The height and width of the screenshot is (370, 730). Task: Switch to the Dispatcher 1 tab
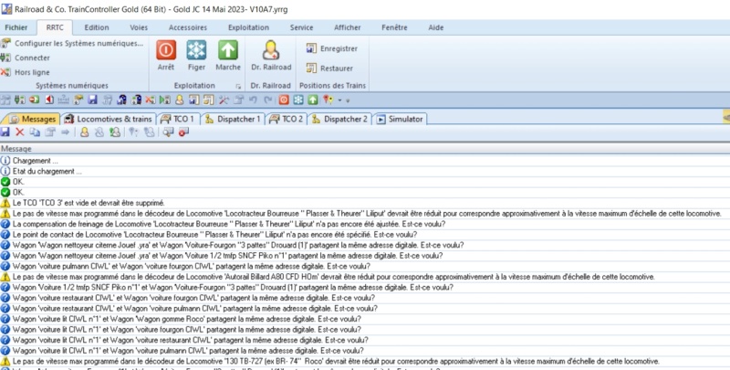[x=234, y=120]
